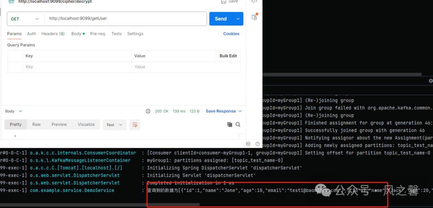Click the Value input in Query Params
This screenshot has height=208, width=433.
[186, 67]
